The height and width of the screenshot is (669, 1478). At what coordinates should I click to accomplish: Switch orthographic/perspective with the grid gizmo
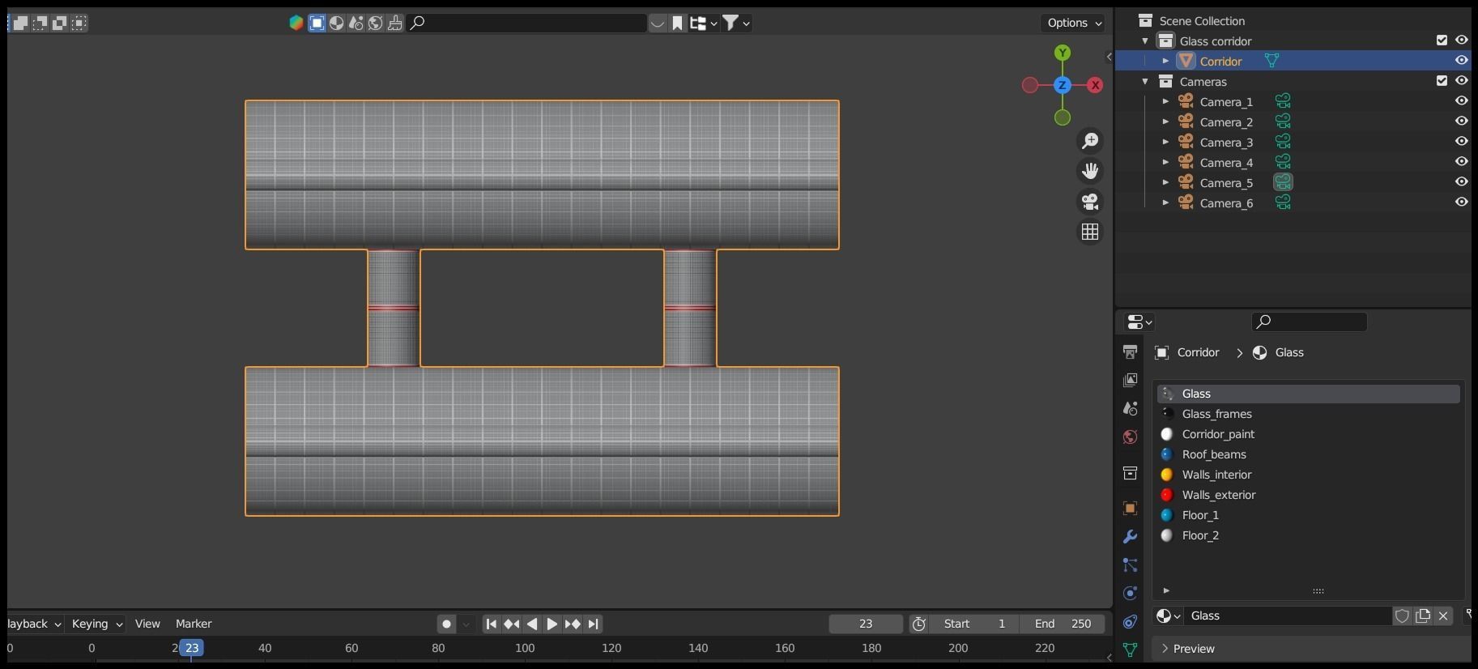(1090, 232)
